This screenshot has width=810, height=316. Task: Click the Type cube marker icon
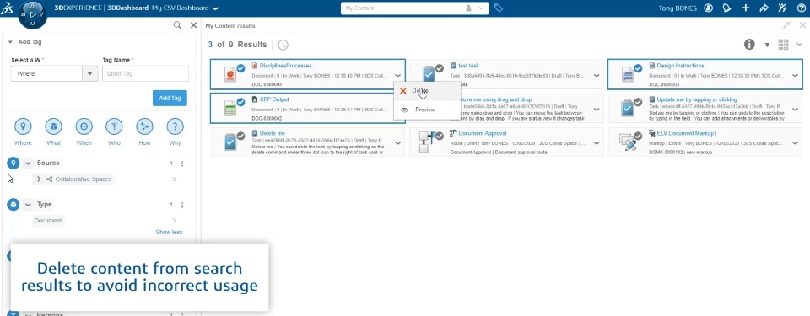coord(13,205)
